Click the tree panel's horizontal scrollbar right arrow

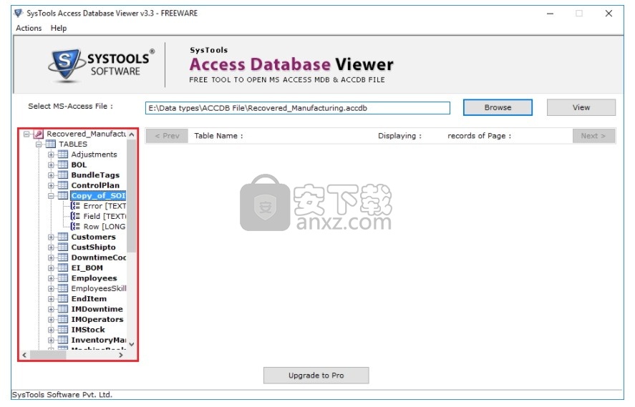point(120,355)
